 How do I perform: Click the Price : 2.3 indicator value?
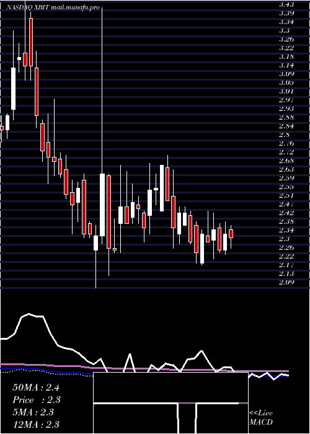click(x=37, y=400)
